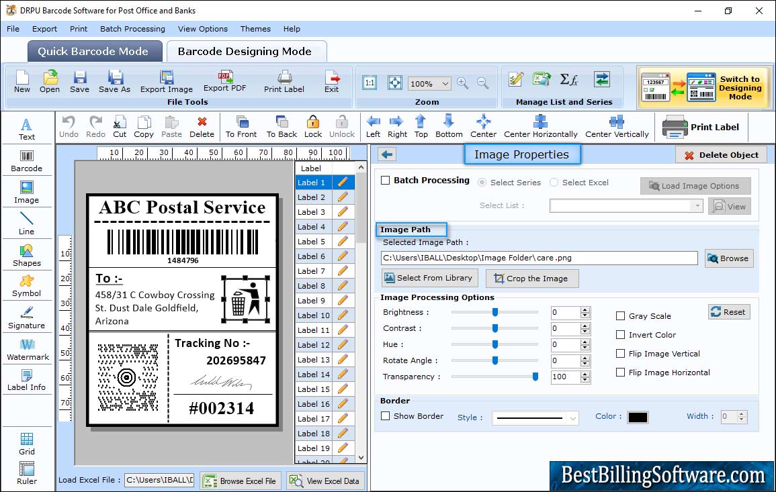The height and width of the screenshot is (492, 776).
Task: Open the formula series icon
Action: 569,79
